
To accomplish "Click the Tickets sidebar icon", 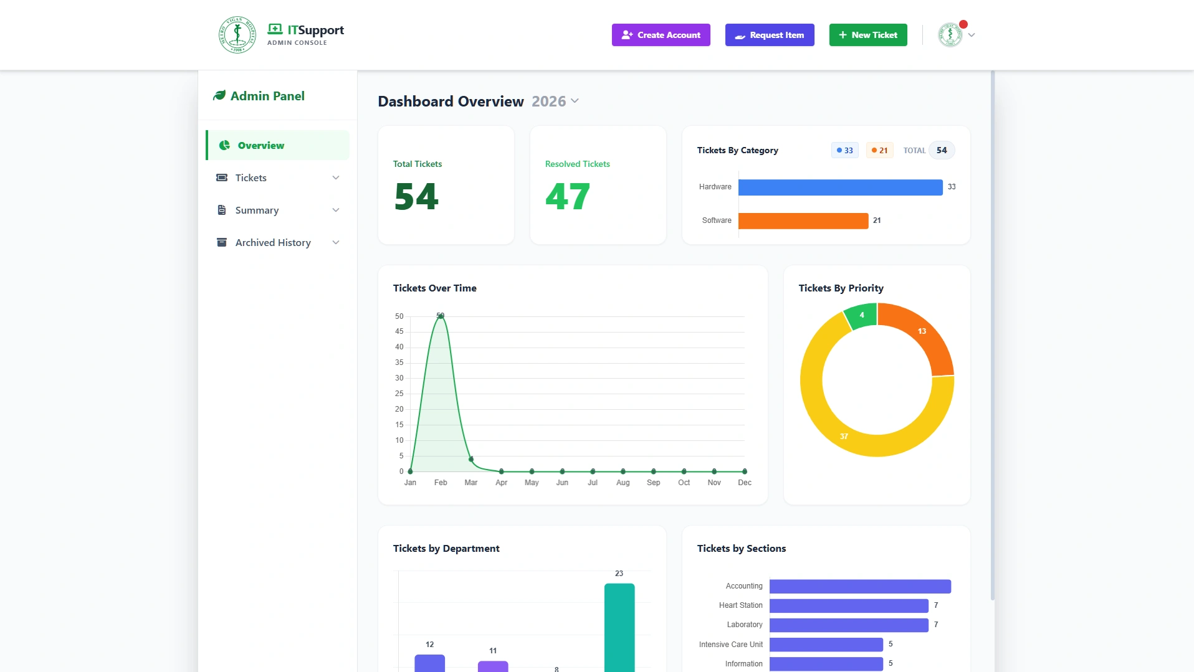I will [x=222, y=177].
